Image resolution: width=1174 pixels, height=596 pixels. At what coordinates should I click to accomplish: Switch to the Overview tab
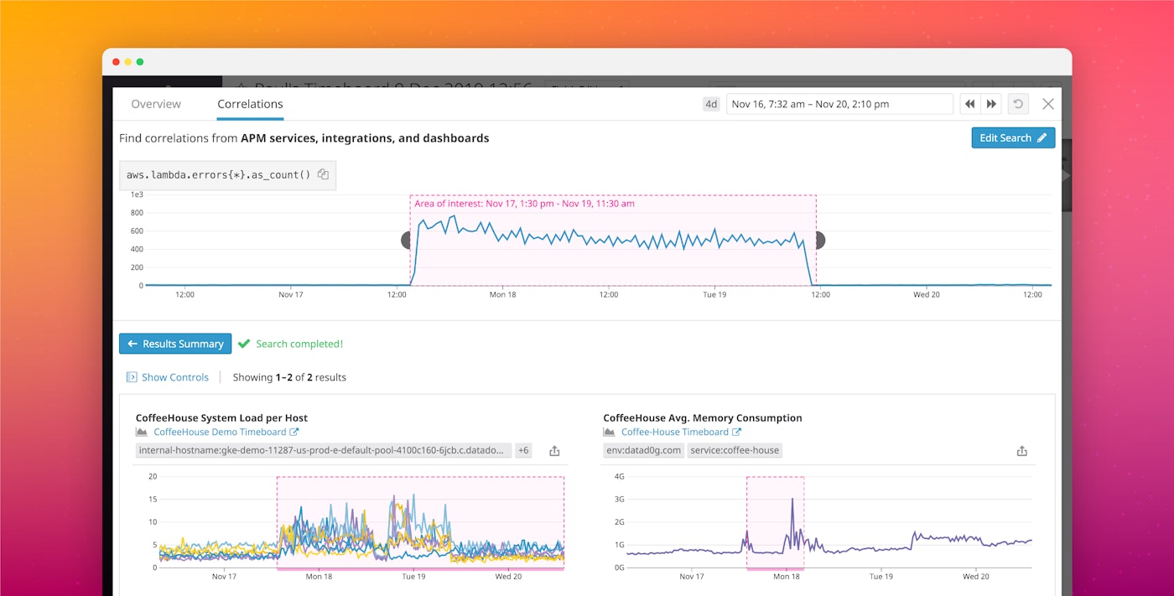click(x=156, y=103)
